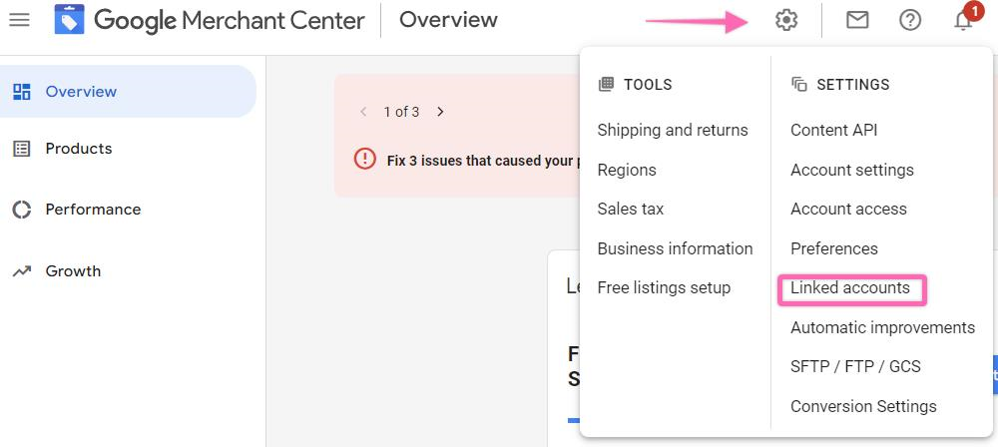Open Account settings from menu
998x447 pixels.
[851, 170]
